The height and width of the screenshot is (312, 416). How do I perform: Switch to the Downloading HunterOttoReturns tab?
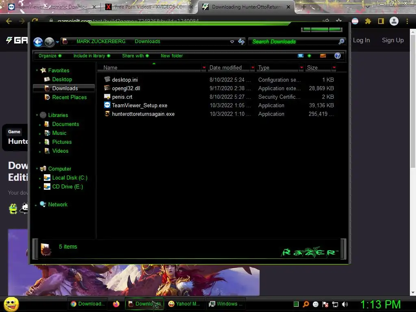point(246,7)
